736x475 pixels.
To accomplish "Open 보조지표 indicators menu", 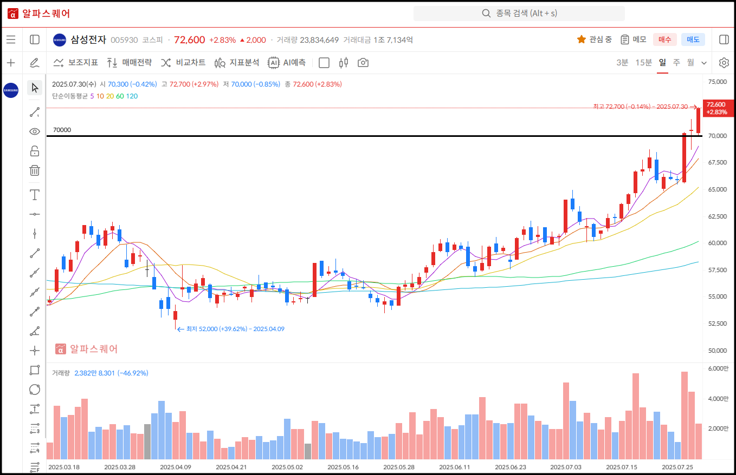I will coord(75,63).
